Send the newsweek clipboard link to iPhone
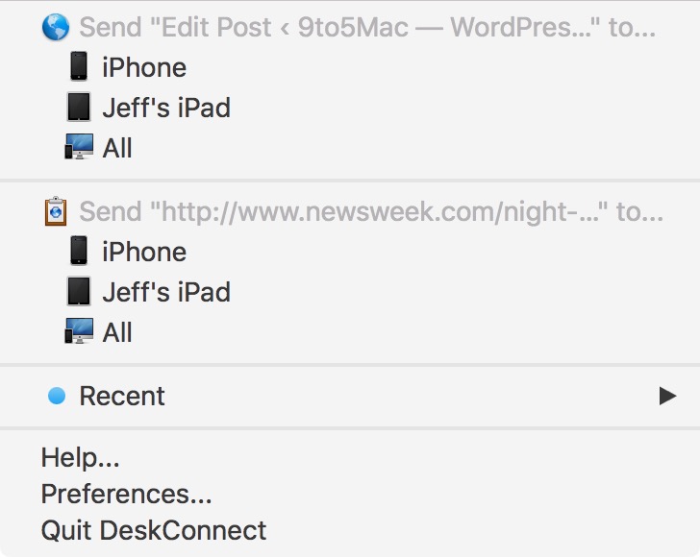 pyautogui.click(x=144, y=252)
